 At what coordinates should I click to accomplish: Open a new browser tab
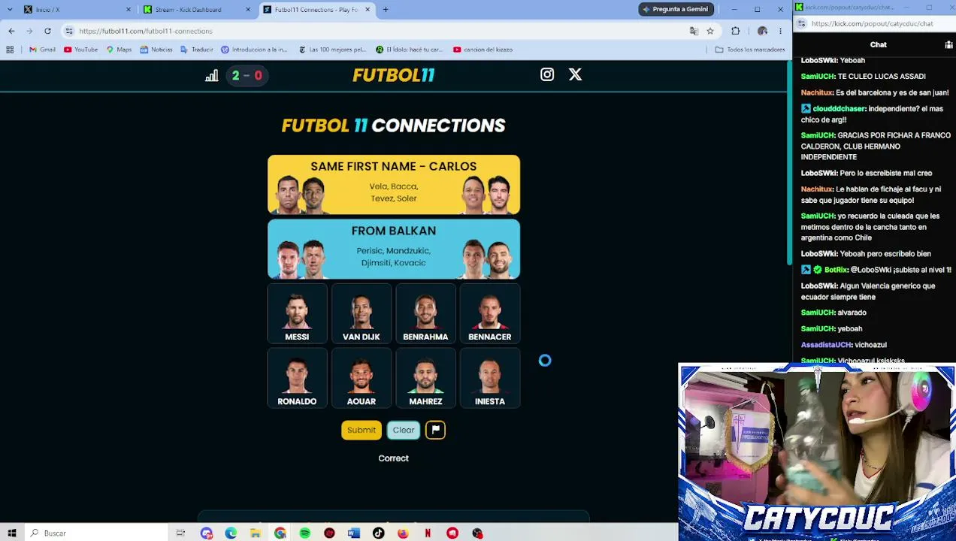click(386, 10)
